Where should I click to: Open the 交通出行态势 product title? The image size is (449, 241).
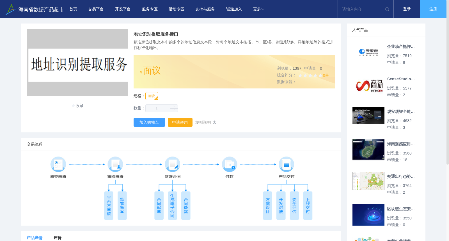coord(401,177)
